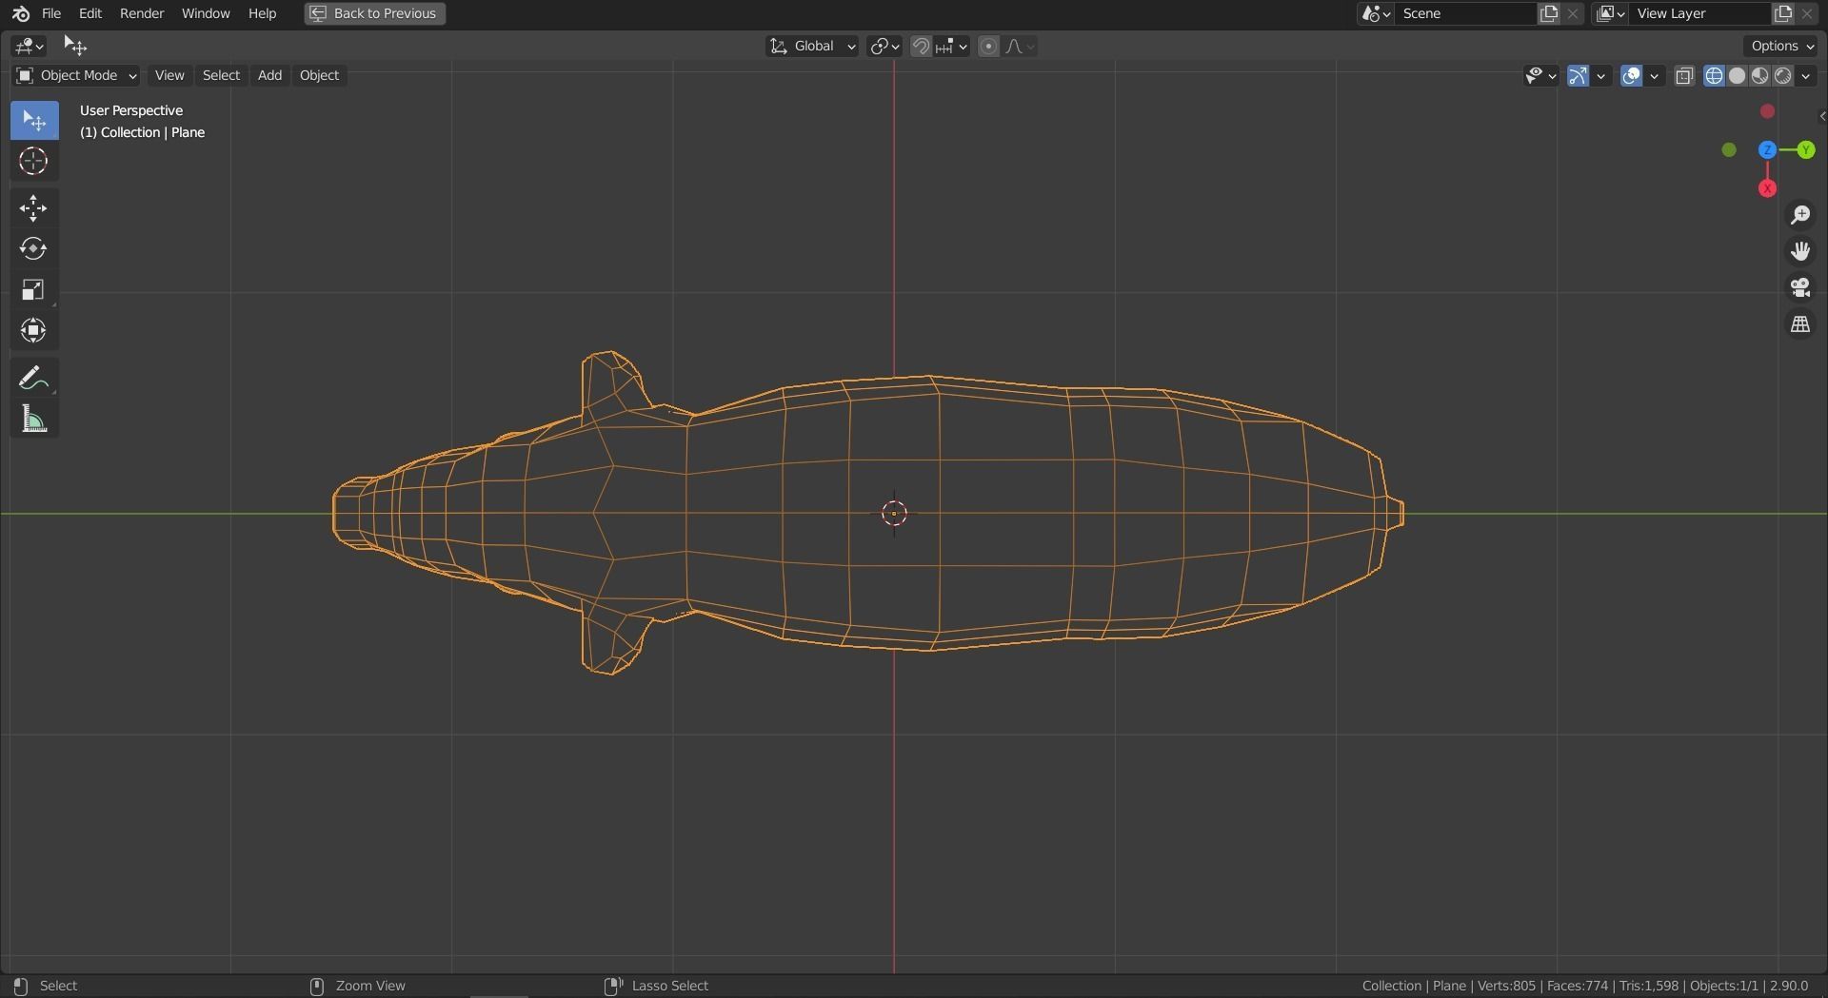
Task: Create a new scene with the duplicate icon
Action: [1549, 13]
